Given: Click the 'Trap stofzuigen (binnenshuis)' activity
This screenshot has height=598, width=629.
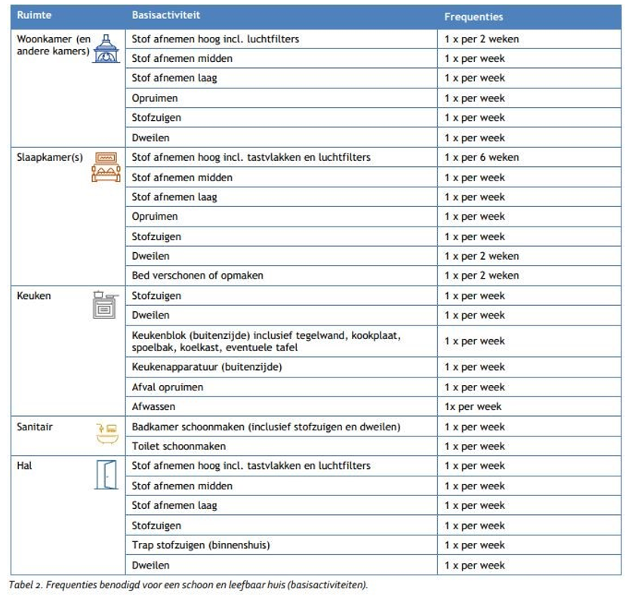Looking at the screenshot, I should click(201, 545).
